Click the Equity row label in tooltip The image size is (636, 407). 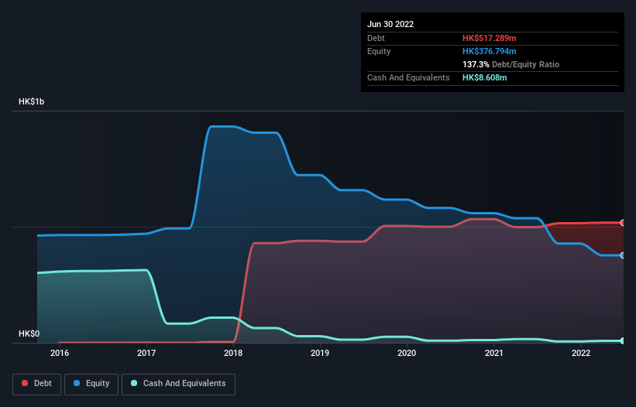point(379,51)
